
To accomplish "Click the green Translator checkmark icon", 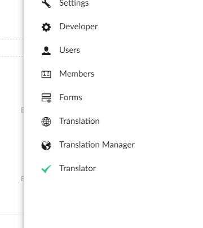I will [x=46, y=169].
